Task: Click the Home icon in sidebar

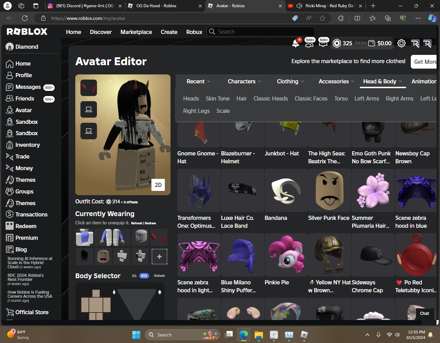Action: (x=10, y=64)
